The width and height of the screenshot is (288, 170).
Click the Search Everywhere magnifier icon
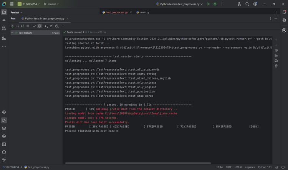tap(247, 4)
